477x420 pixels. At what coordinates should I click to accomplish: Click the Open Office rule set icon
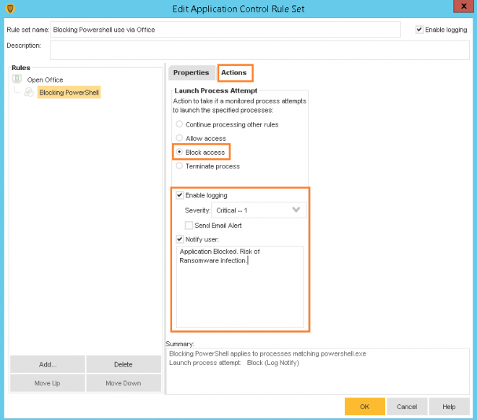pos(17,80)
